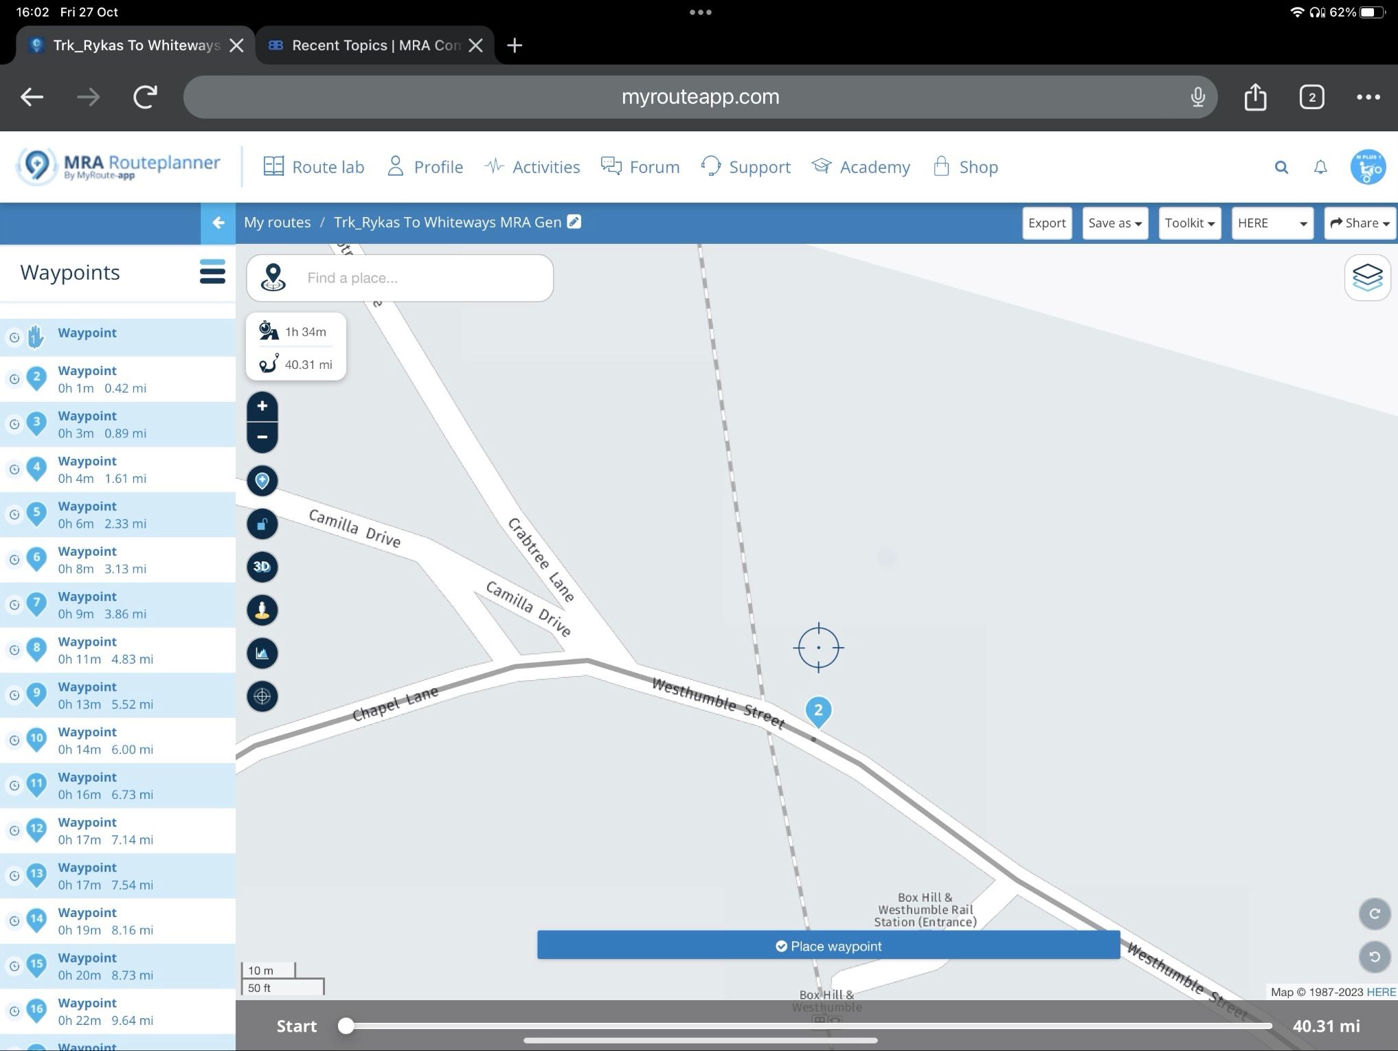The height and width of the screenshot is (1051, 1398).
Task: Switch to Recent Topics MRA tab
Action: pos(375,45)
